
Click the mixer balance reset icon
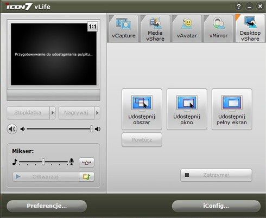tap(86, 162)
